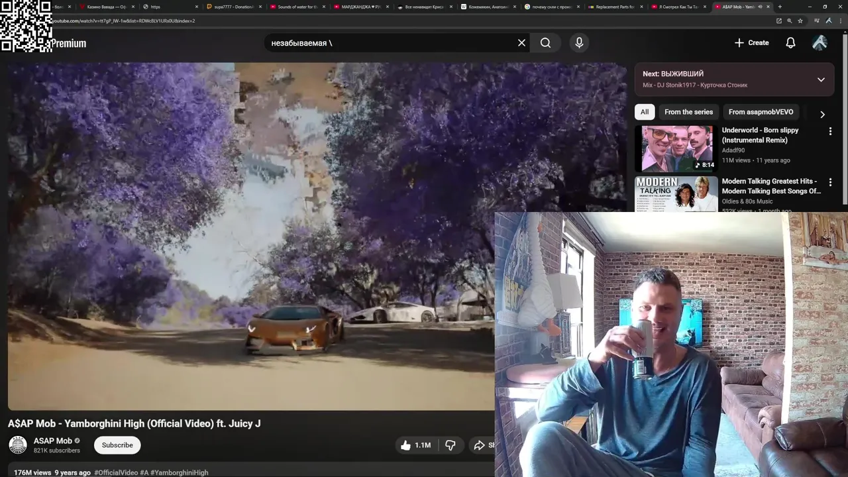Screen dimensions: 848x477
Task: Open options for Underworld - Born slippy
Action: click(x=830, y=132)
